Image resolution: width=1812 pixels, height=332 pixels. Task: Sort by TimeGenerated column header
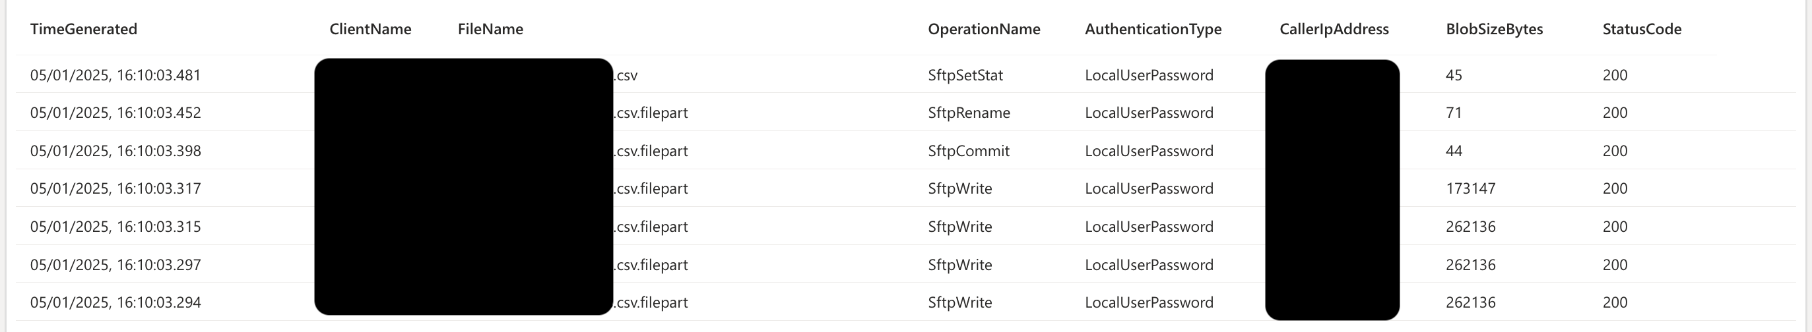click(84, 29)
